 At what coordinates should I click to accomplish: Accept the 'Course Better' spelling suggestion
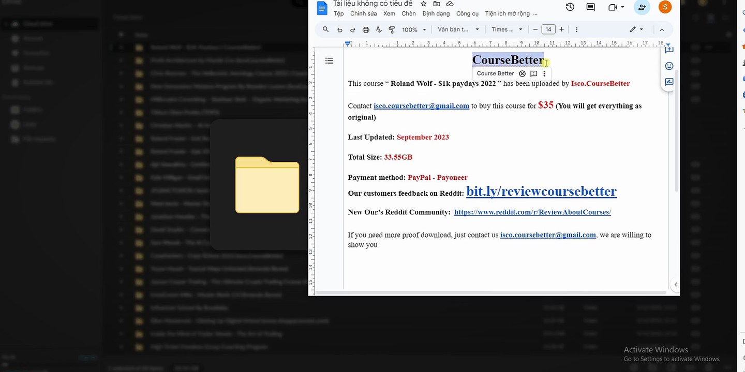coord(495,73)
